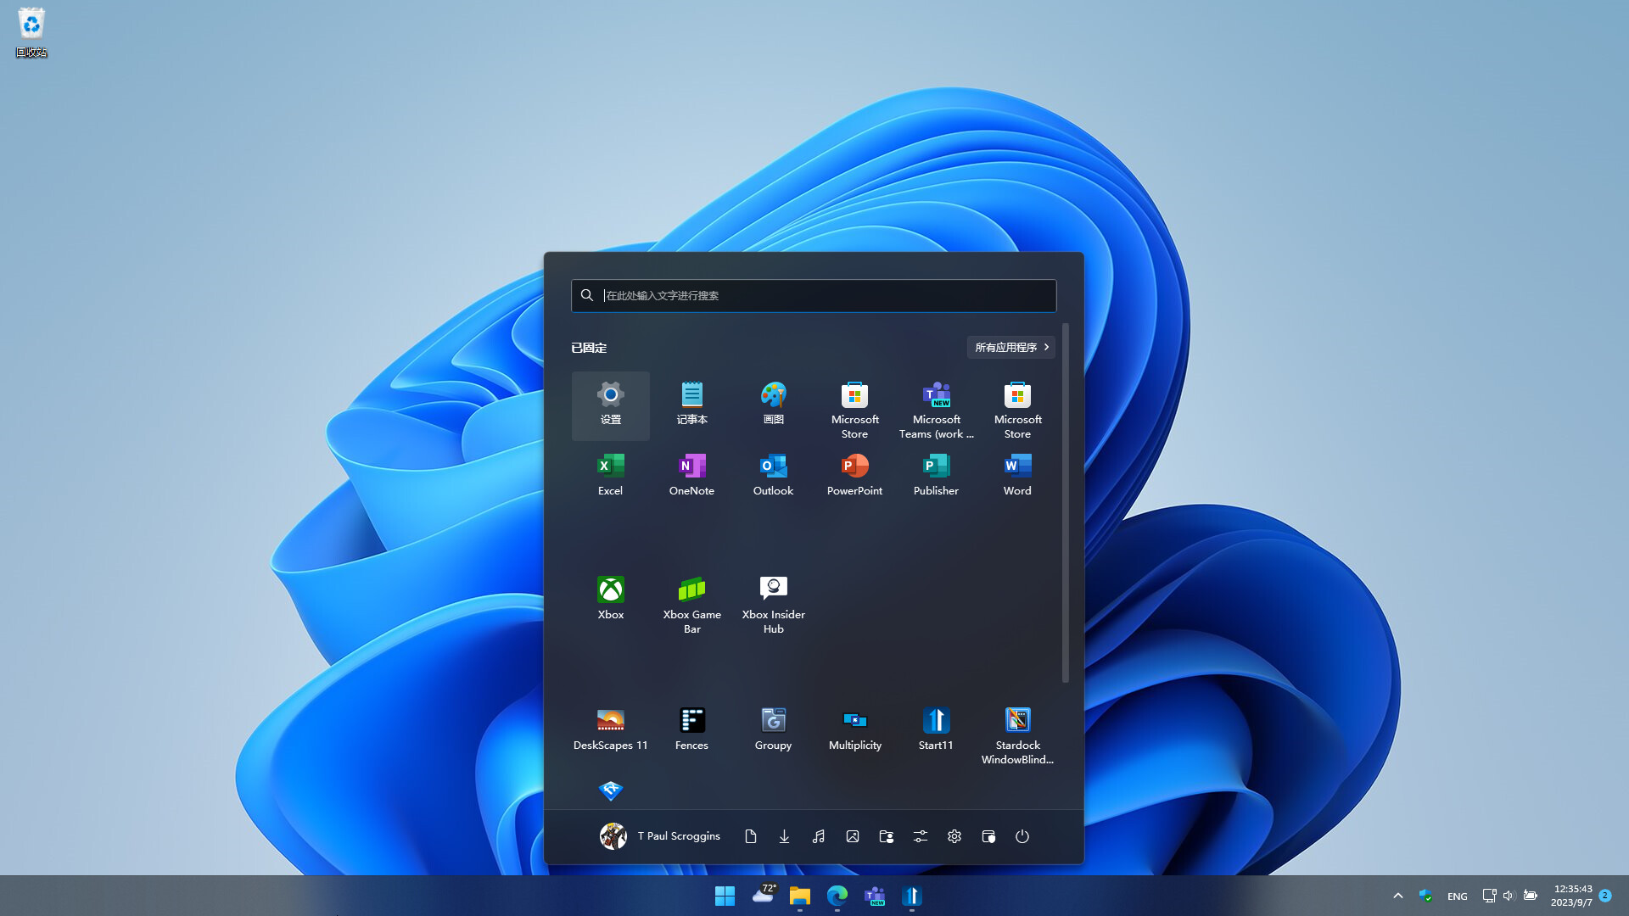Screen dimensions: 1629x916
Task: Launch Microsoft Teams (work) app
Action: click(936, 411)
